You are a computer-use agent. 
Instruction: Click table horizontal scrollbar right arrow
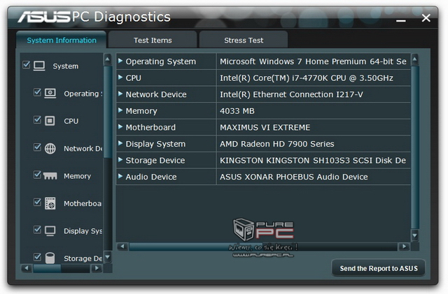tap(404, 247)
